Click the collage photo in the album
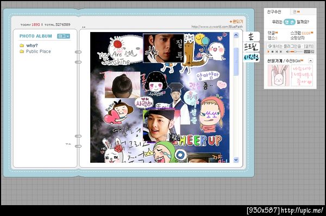Screen dimensions: 326x216 pos(160,97)
